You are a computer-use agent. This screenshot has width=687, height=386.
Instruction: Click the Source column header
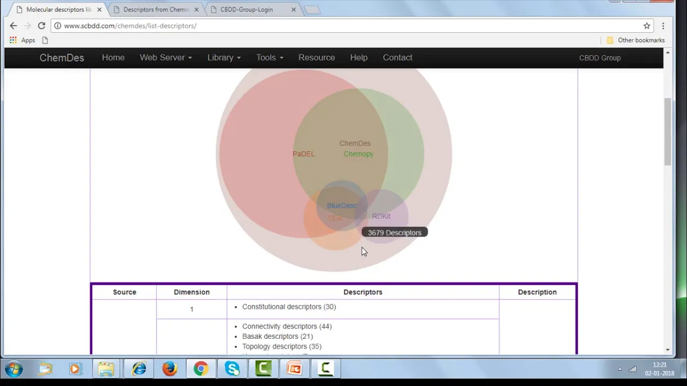(x=125, y=292)
